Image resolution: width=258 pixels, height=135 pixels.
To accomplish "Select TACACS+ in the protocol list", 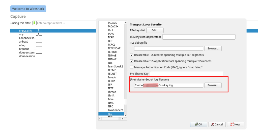I will [113, 26].
